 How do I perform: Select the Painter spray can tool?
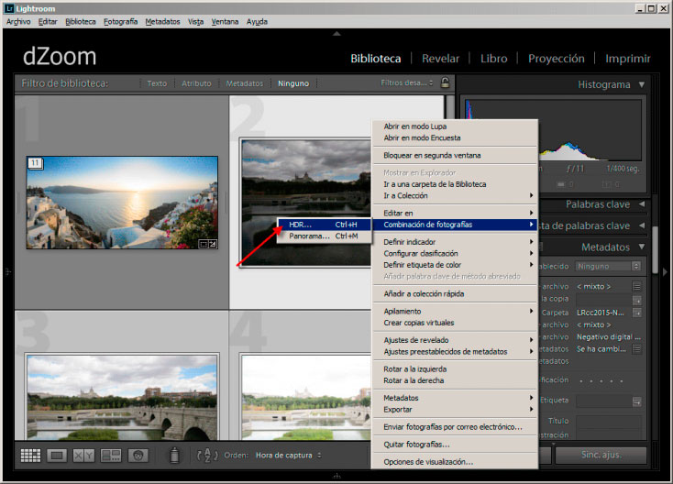pyautogui.click(x=174, y=456)
